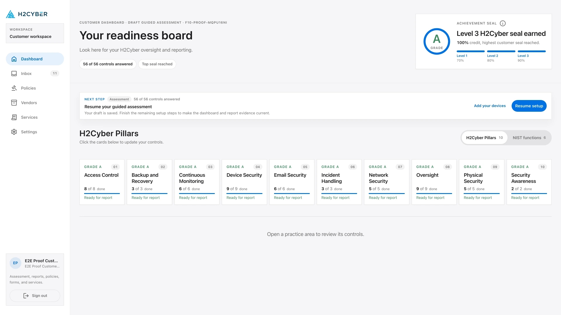Open the Security Awareness card

point(529,182)
